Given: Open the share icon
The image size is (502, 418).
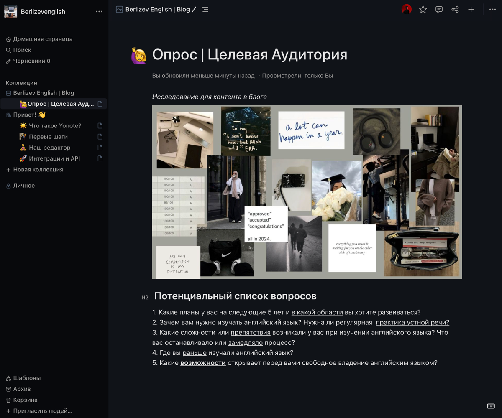Looking at the screenshot, I should (x=455, y=9).
